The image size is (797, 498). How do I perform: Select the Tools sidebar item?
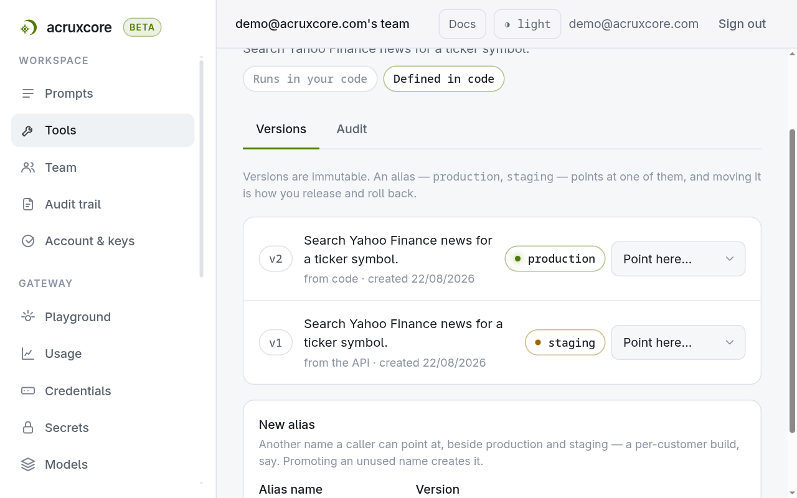[x=103, y=130]
